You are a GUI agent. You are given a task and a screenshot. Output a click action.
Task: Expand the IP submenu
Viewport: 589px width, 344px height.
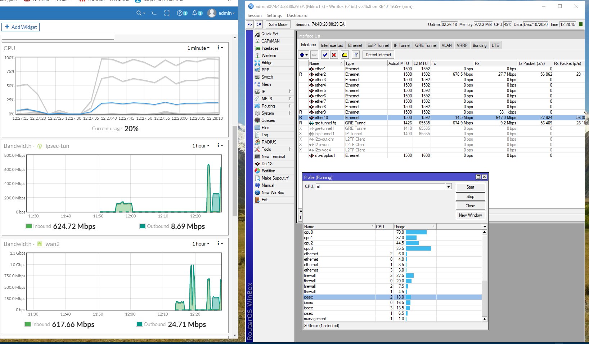click(x=274, y=92)
